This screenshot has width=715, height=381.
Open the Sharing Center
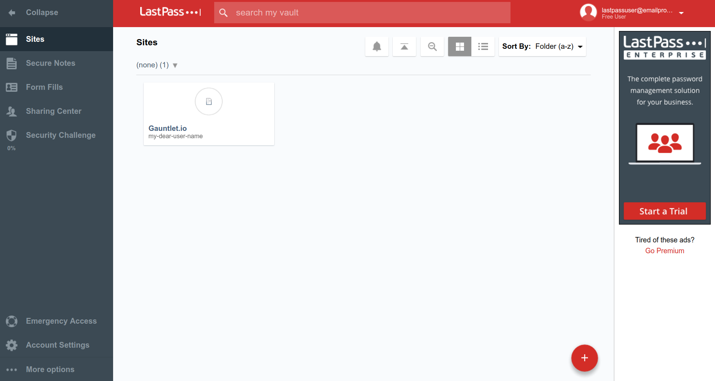57,111
